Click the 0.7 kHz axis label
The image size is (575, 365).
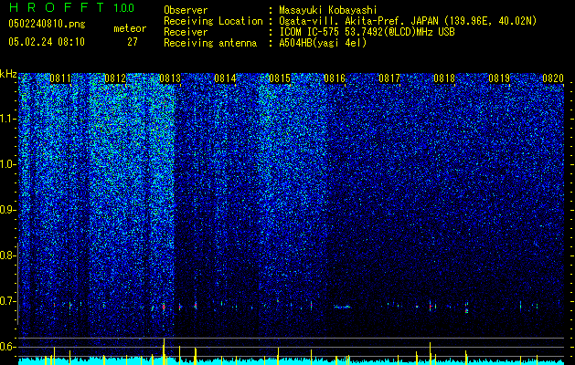coord(8,301)
